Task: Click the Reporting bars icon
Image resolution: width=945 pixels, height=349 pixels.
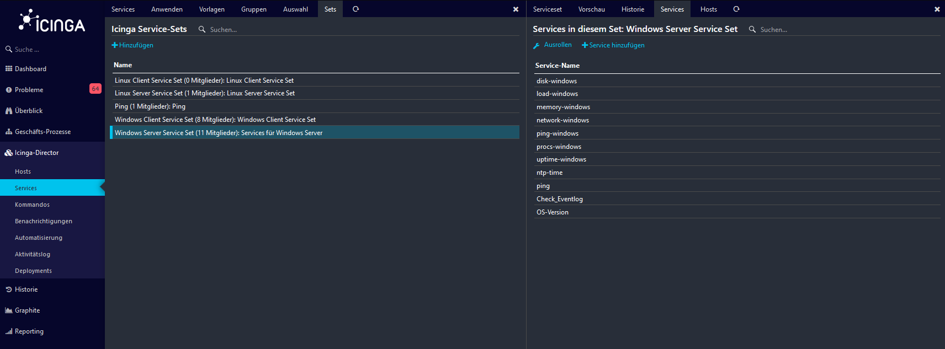Action: click(9, 331)
